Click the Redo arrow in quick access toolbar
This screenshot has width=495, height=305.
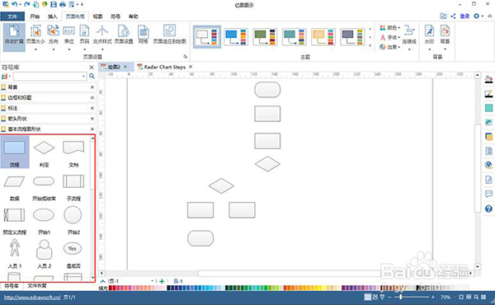click(27, 4)
